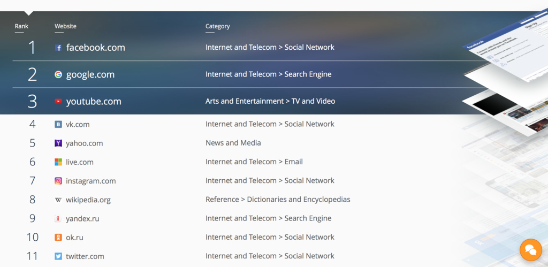Click rank number 9

(32, 218)
